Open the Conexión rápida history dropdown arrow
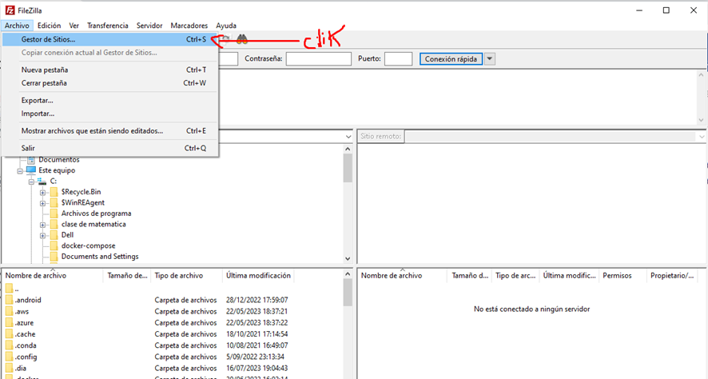Image resolution: width=708 pixels, height=379 pixels. [490, 59]
